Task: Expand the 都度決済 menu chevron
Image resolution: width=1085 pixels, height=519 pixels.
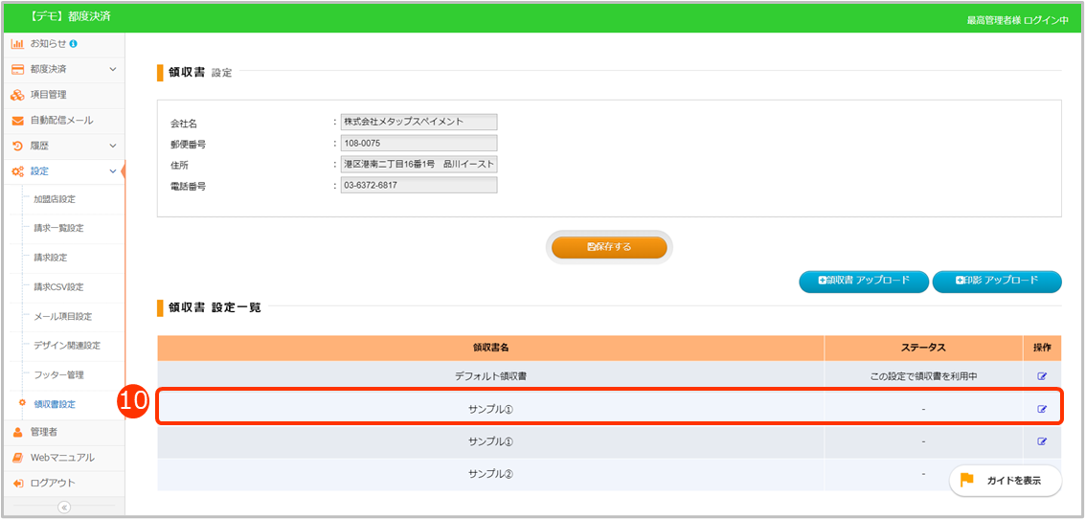Action: pos(112,69)
